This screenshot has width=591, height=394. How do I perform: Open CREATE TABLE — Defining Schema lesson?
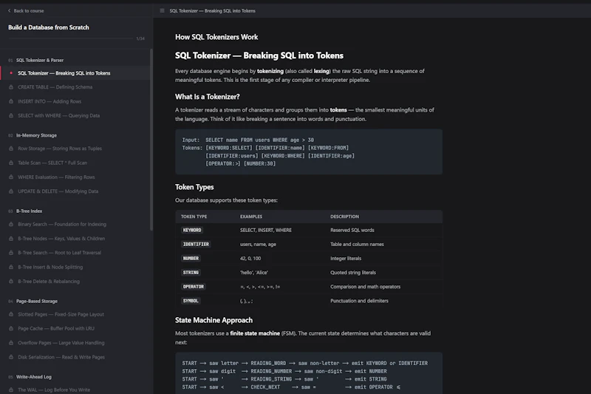click(x=55, y=87)
